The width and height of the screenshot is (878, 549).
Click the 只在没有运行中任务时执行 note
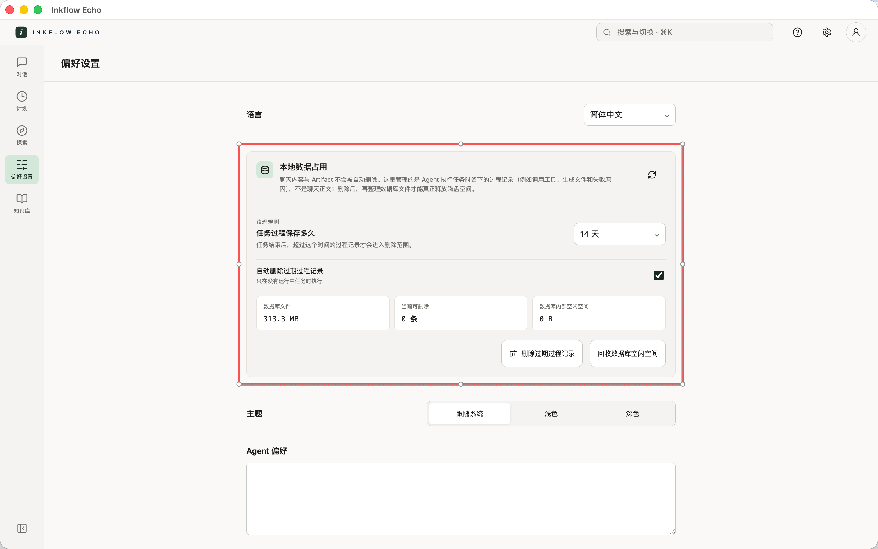[289, 282]
